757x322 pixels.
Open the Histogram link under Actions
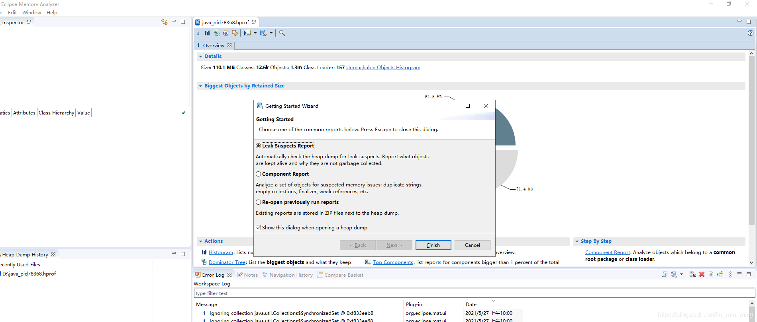[221, 252]
